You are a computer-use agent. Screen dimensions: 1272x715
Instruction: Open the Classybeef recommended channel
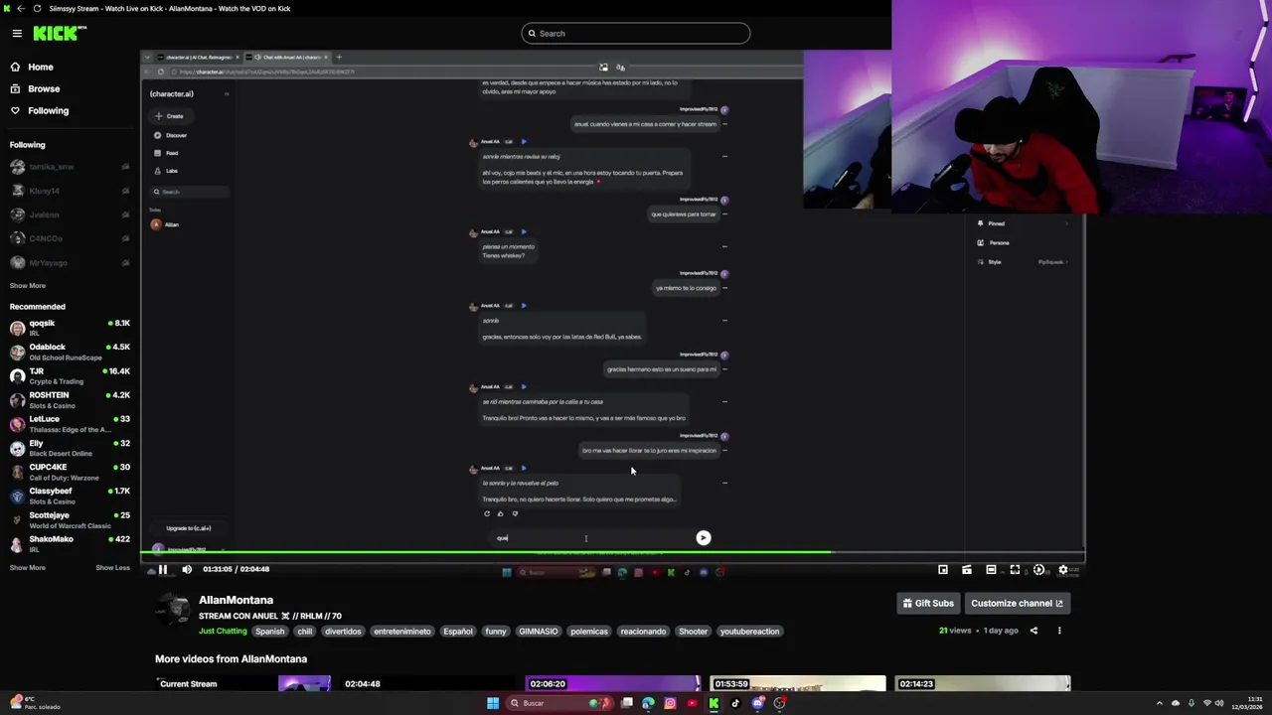(70, 496)
